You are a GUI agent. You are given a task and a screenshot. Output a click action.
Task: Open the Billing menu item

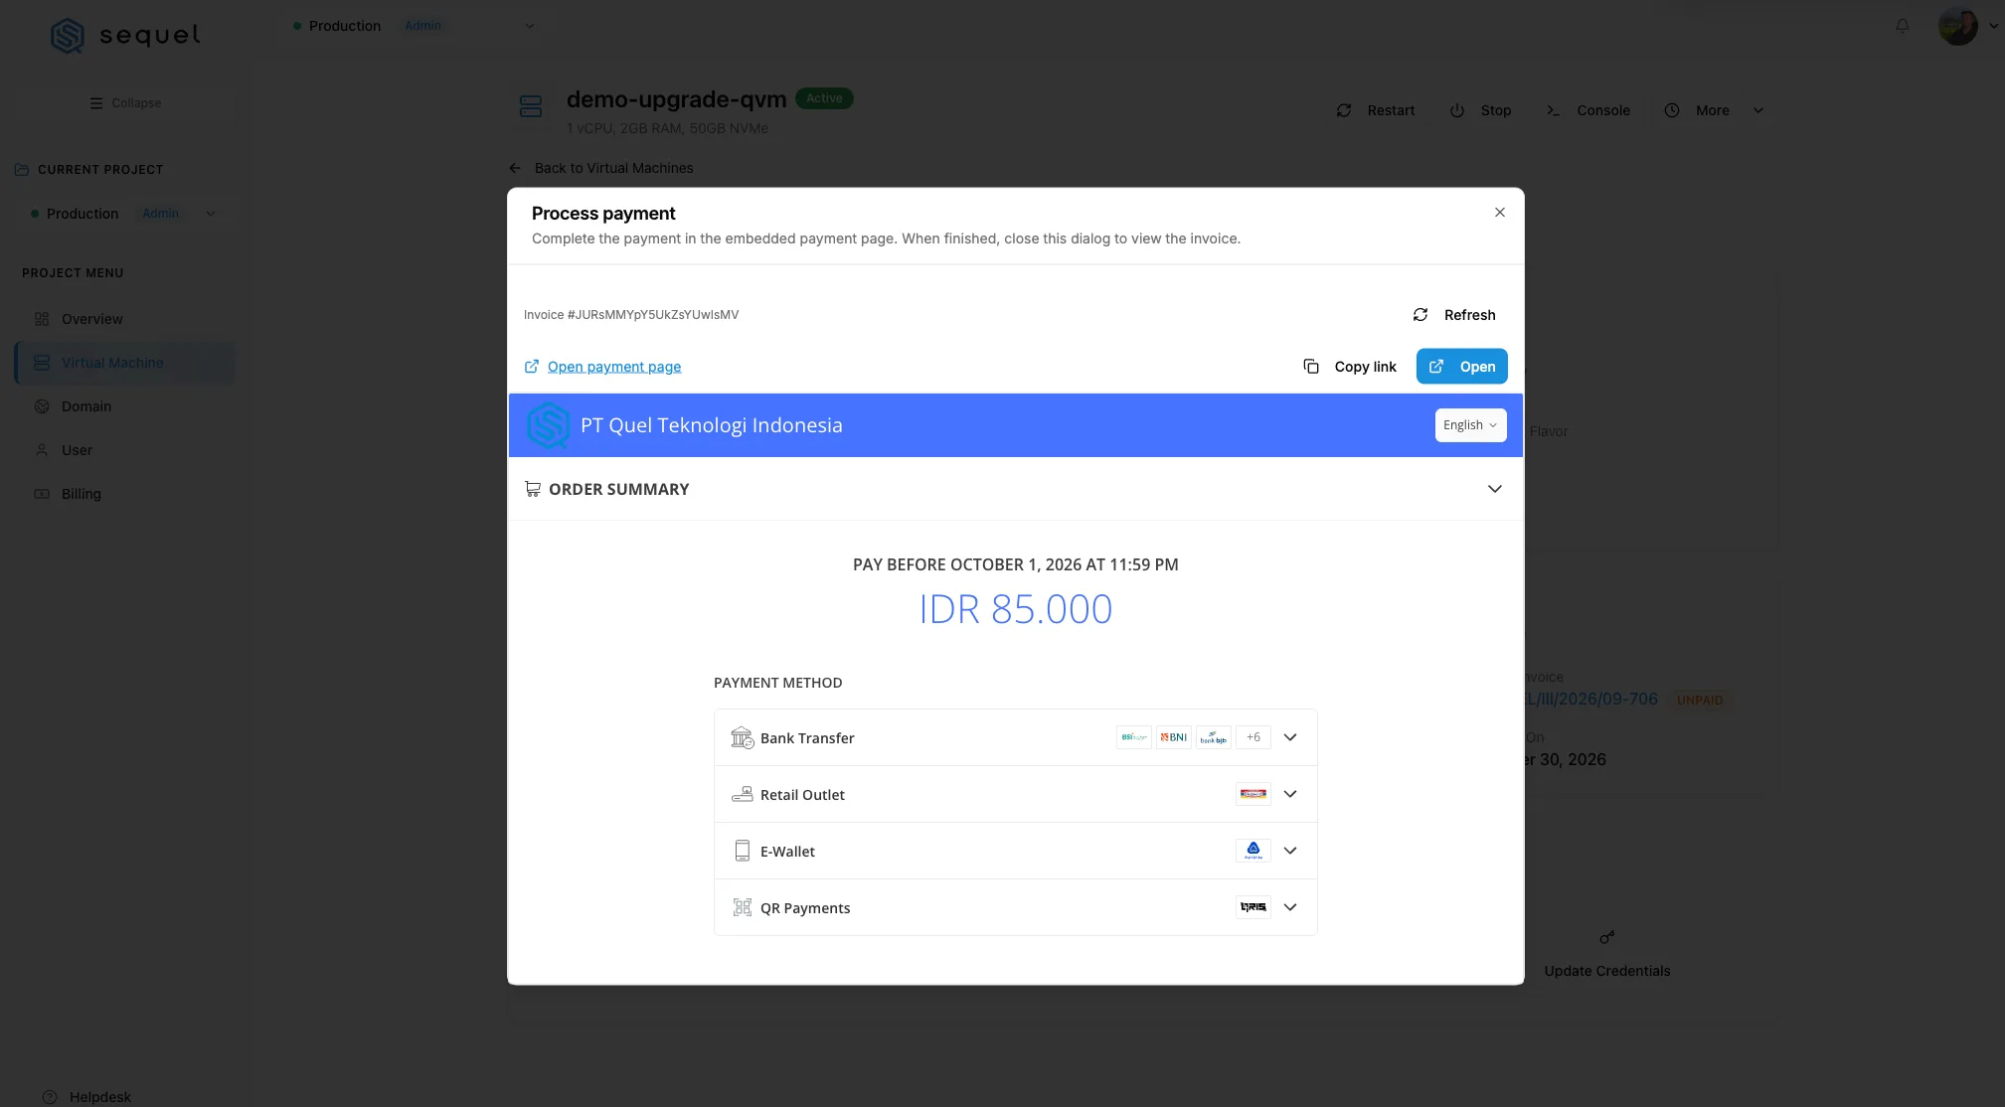125,494
